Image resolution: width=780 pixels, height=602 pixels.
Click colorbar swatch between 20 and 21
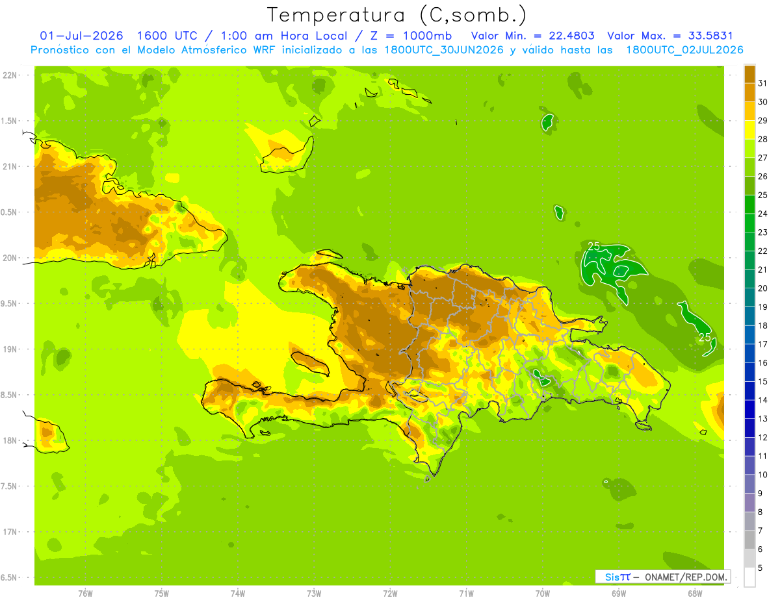[749, 279]
